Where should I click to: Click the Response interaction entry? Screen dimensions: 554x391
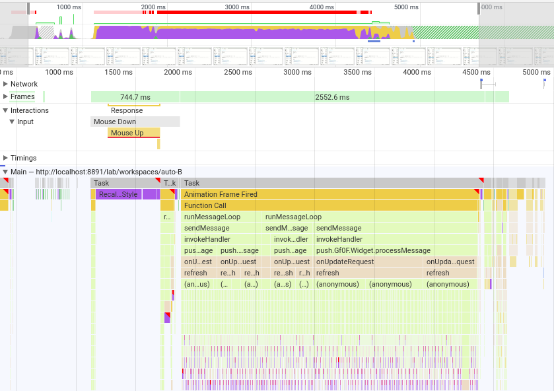point(126,110)
